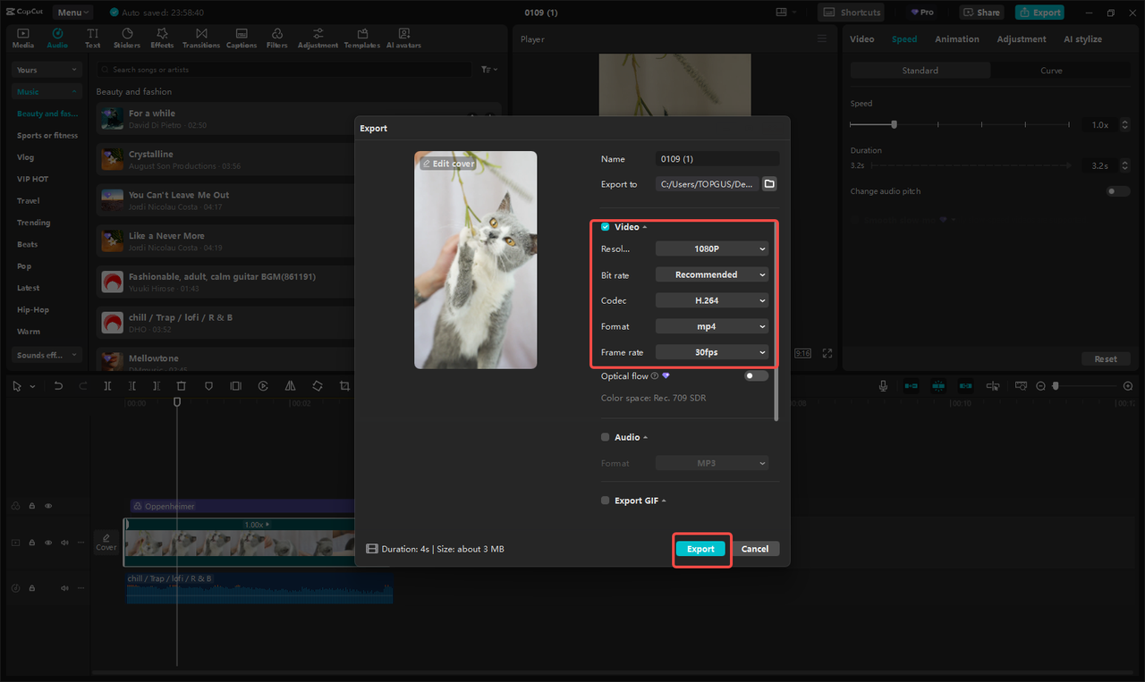This screenshot has height=682, width=1145.
Task: Enable the Optical flow toggle
Action: [754, 375]
